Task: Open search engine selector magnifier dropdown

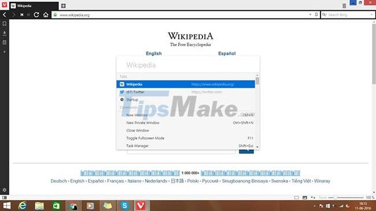Action: click(325, 15)
